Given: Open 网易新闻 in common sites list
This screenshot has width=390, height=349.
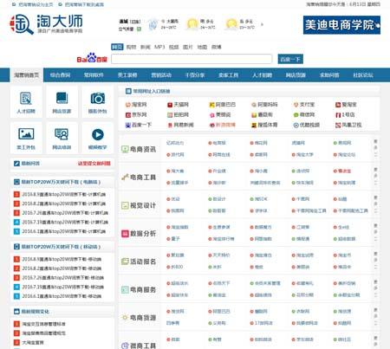Looking at the screenshot, I should click(x=180, y=125).
